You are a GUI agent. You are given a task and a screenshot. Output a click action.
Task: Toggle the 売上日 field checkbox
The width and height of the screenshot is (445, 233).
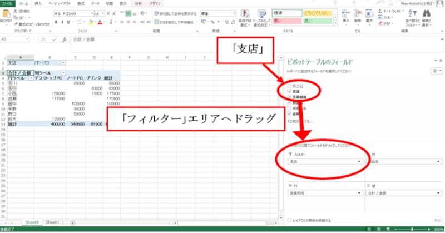pyautogui.click(x=286, y=86)
